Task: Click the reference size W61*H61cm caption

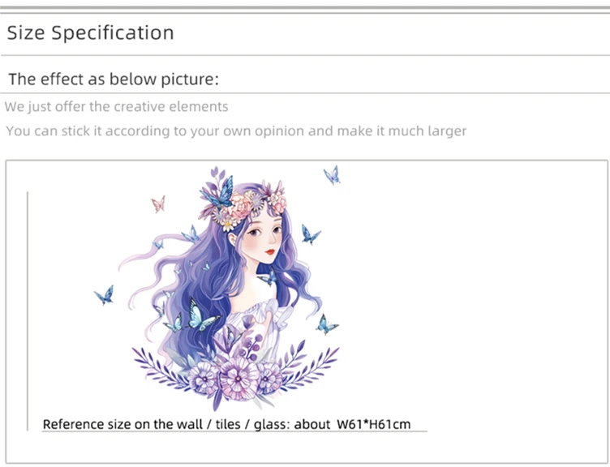Action: click(227, 424)
